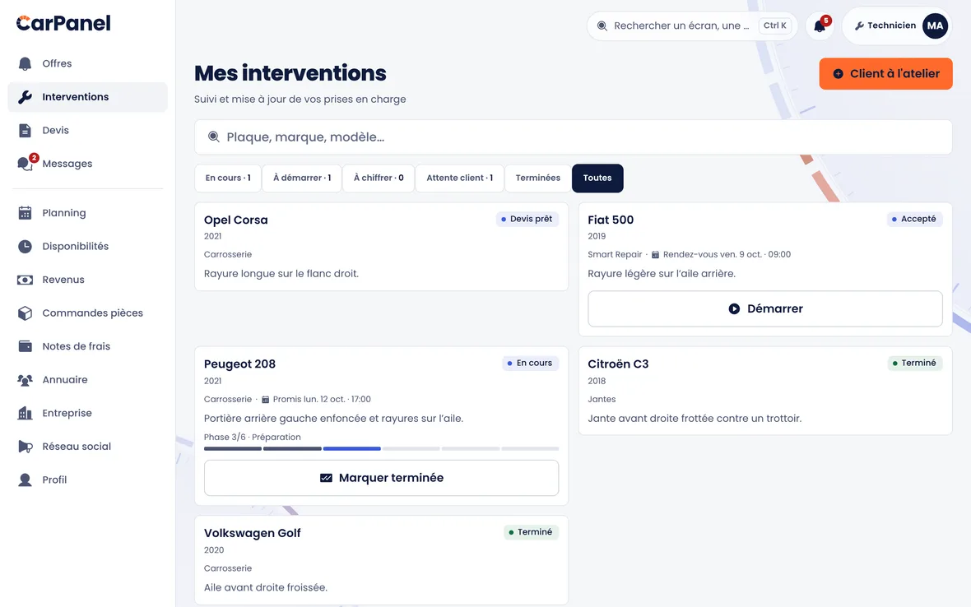
Task: Start the Fiat 500 intervention with Démarrer
Action: (x=765, y=308)
